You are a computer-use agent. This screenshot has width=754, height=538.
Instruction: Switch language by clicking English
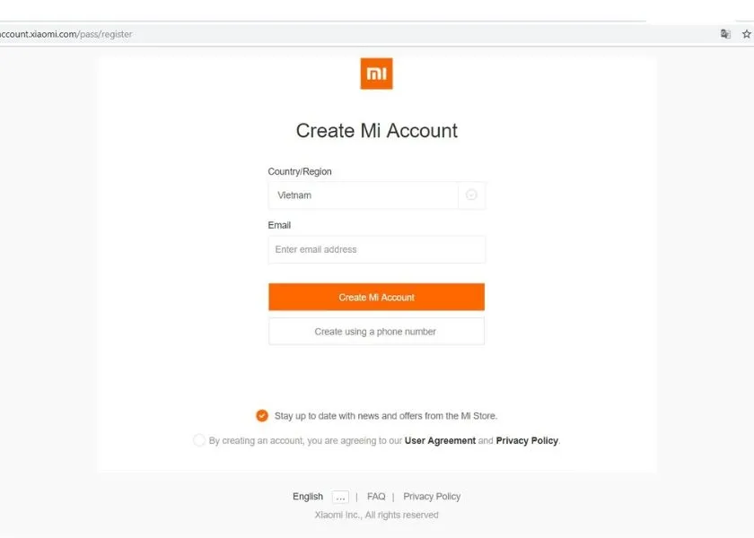point(307,496)
